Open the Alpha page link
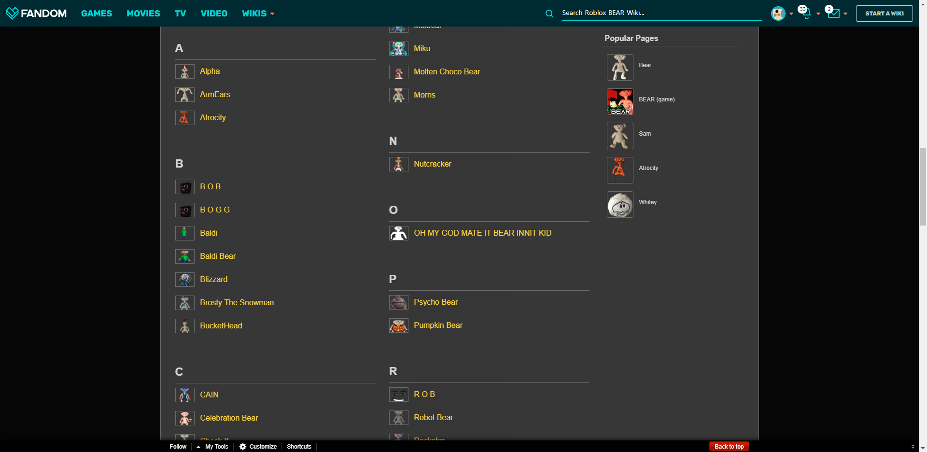Image resolution: width=927 pixels, height=452 pixels. (x=210, y=71)
